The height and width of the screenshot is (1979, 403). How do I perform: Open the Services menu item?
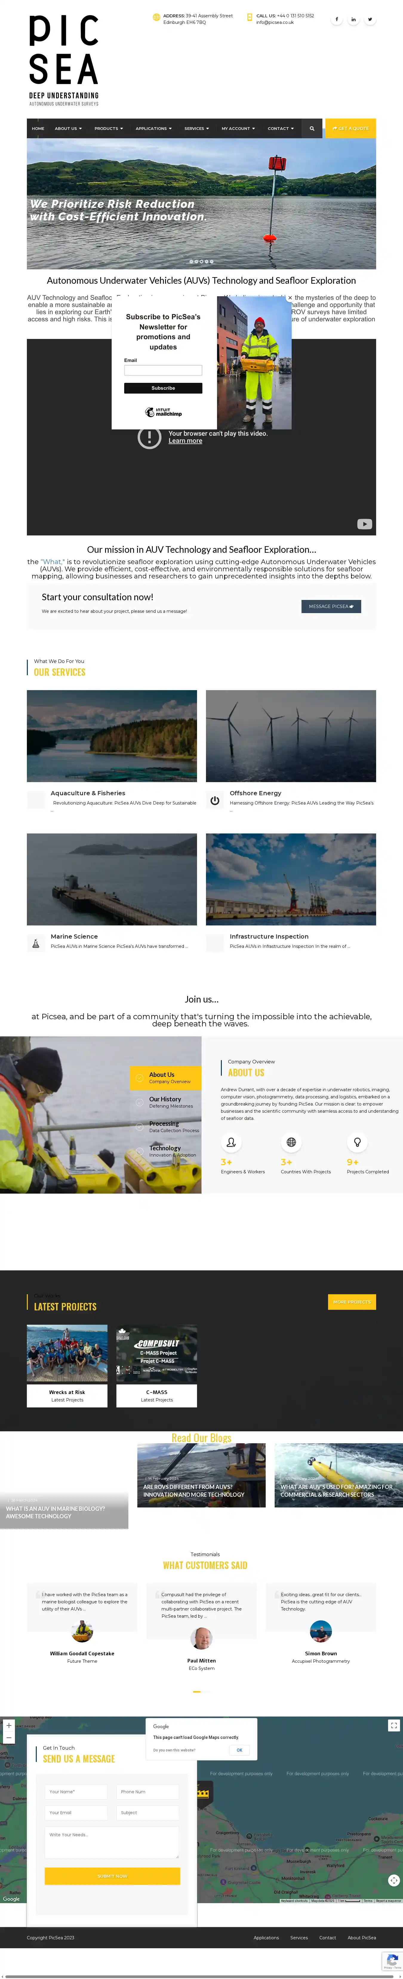196,128
